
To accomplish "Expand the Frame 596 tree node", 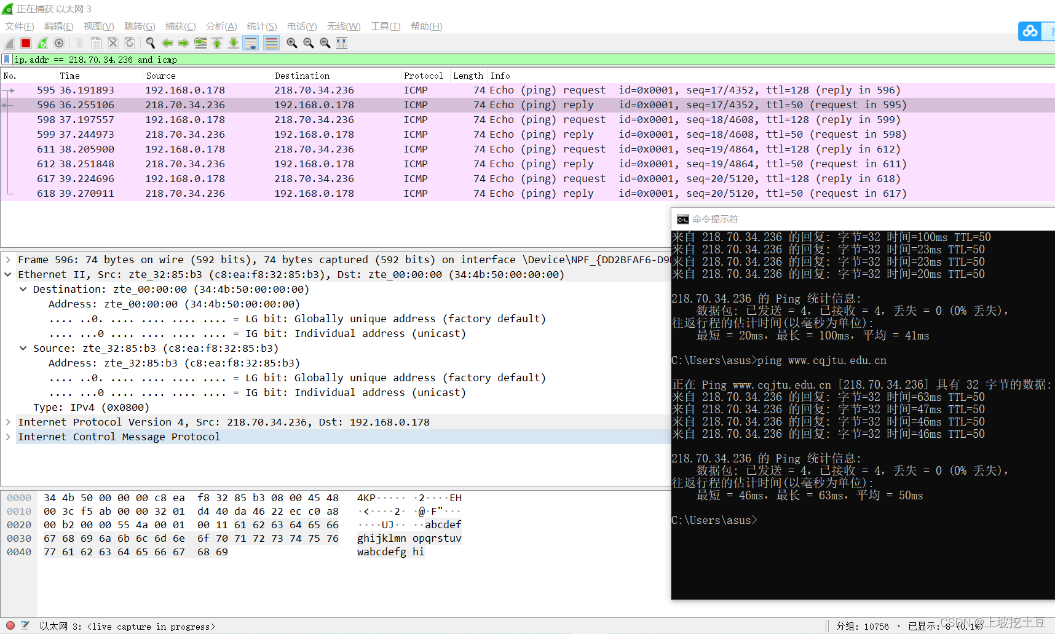I will click(8, 260).
